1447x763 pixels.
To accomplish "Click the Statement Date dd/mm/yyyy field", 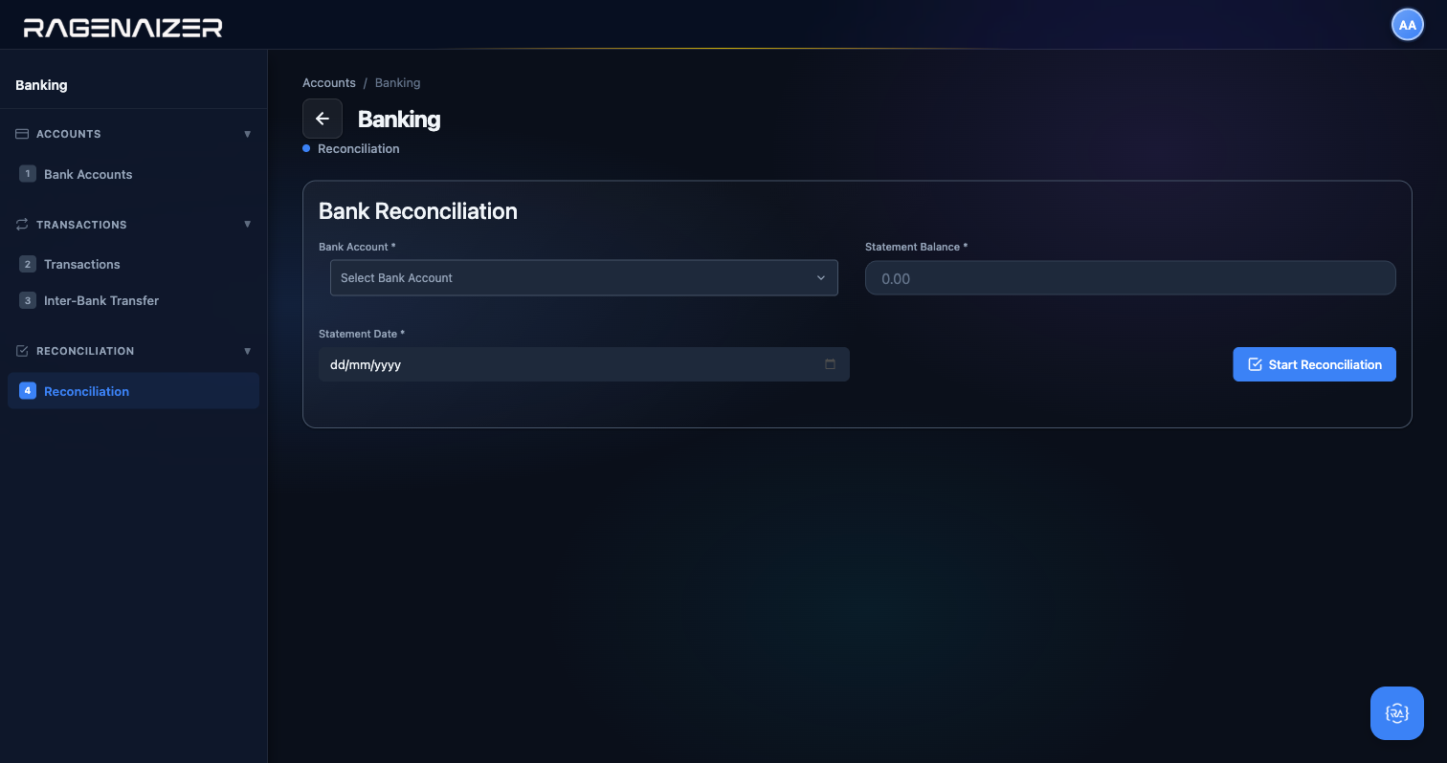I will 584,364.
